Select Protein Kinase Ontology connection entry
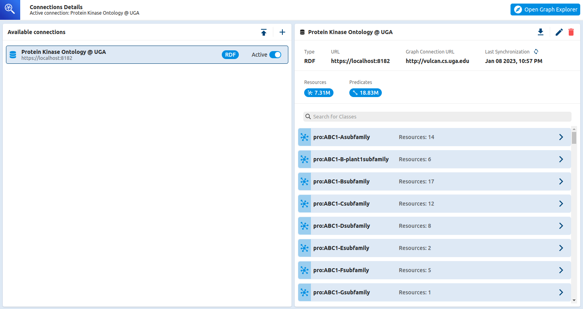The width and height of the screenshot is (583, 309). point(119,55)
